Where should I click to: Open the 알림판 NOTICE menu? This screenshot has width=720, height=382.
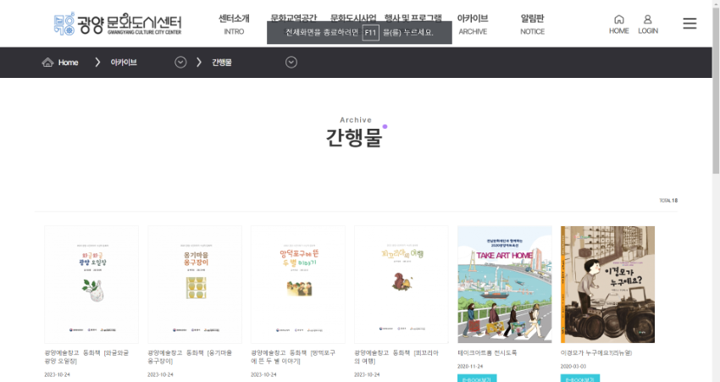coord(532,24)
